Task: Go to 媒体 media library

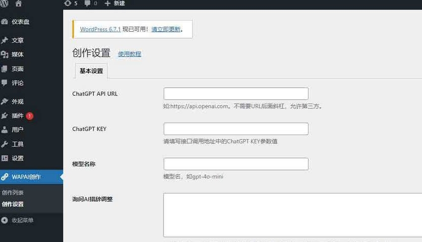Action: (18, 54)
